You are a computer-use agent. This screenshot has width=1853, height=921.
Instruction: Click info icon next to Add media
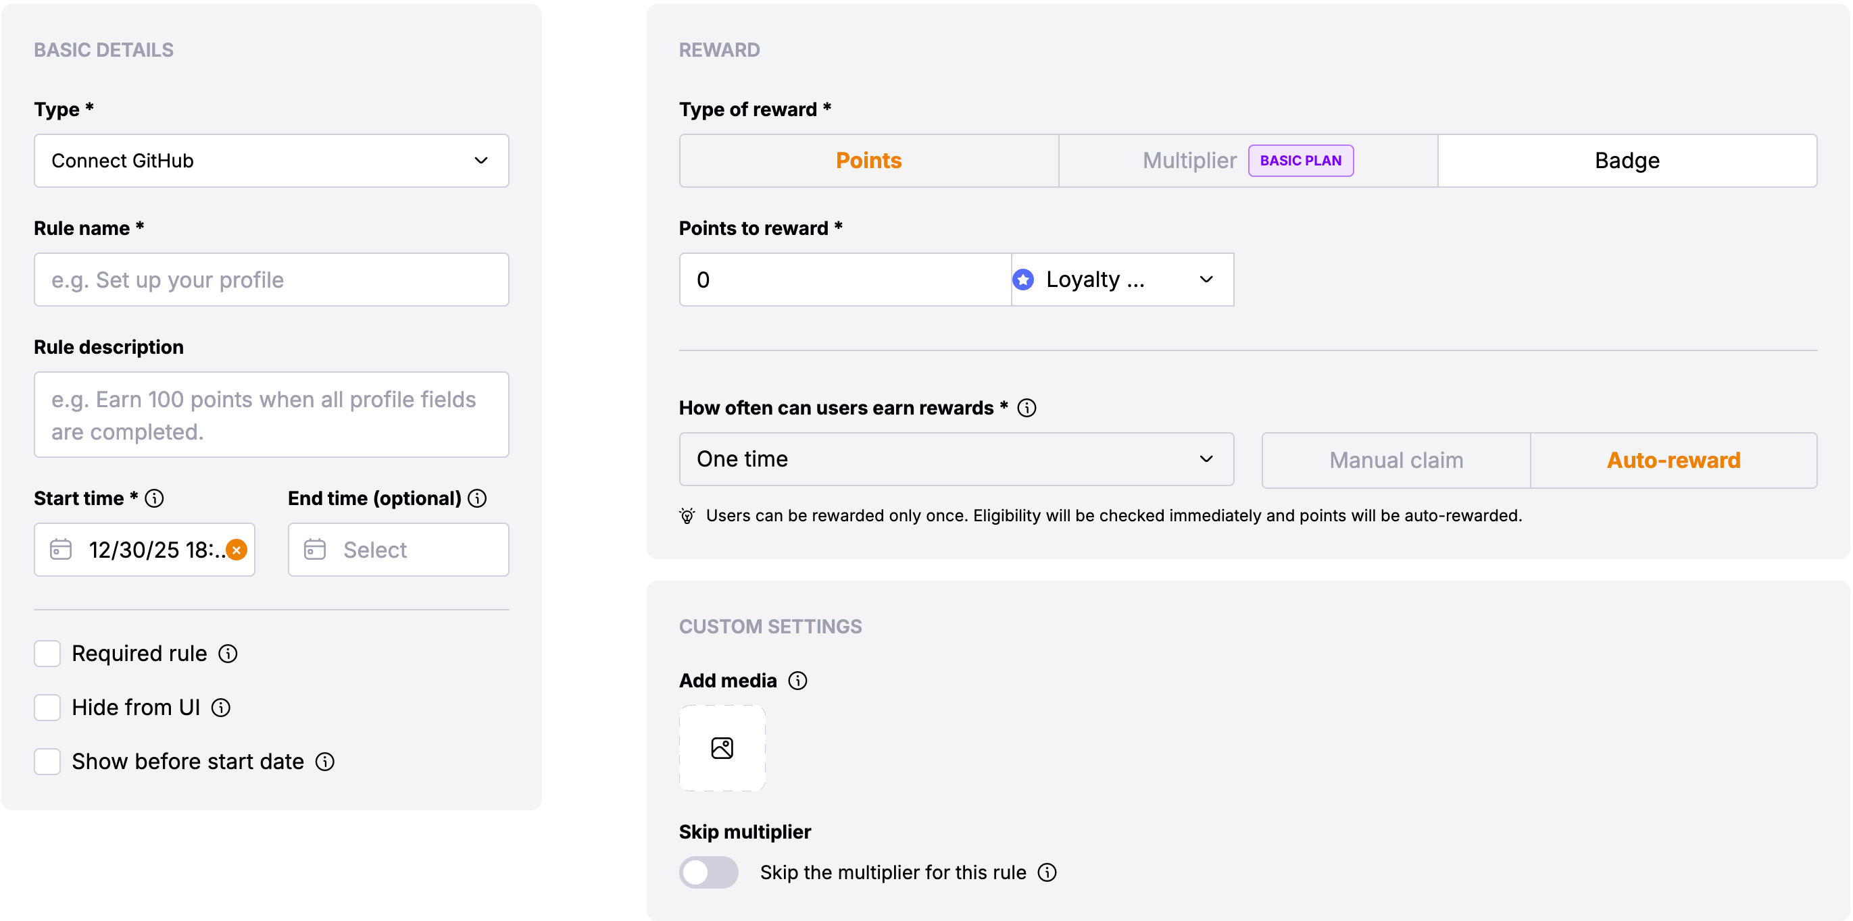(x=797, y=681)
